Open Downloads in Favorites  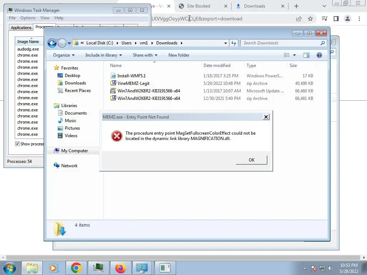click(75, 83)
